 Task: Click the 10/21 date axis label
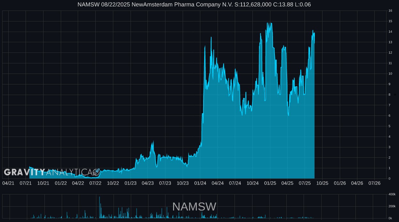[43, 183]
